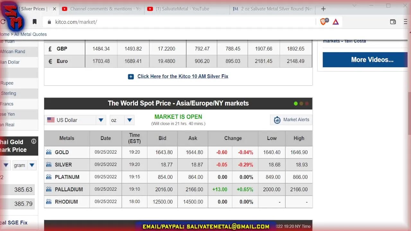The width and height of the screenshot is (411, 231).
Task: Reload the page with the refresh icon
Action: (3, 22)
